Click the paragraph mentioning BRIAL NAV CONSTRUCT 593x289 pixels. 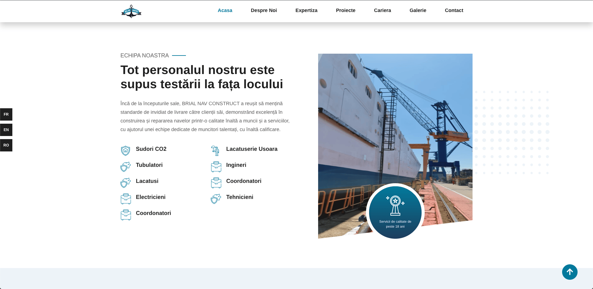(205, 117)
